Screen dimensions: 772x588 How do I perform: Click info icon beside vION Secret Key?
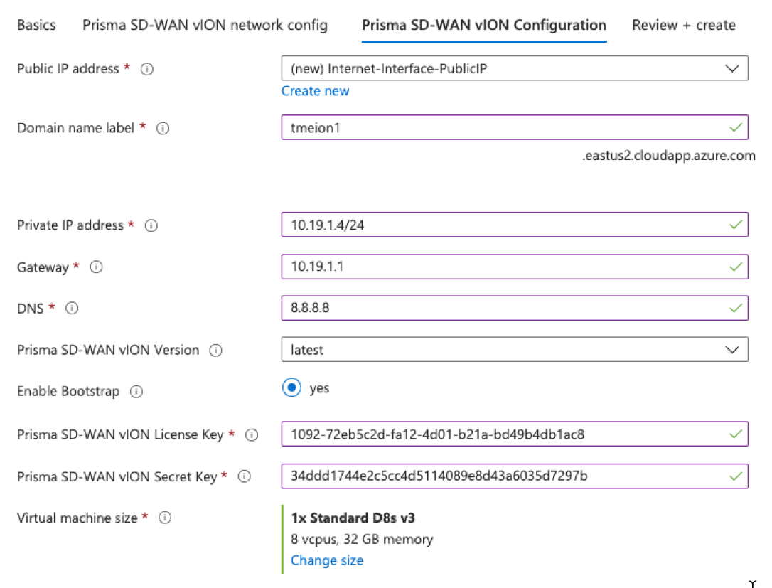click(245, 477)
